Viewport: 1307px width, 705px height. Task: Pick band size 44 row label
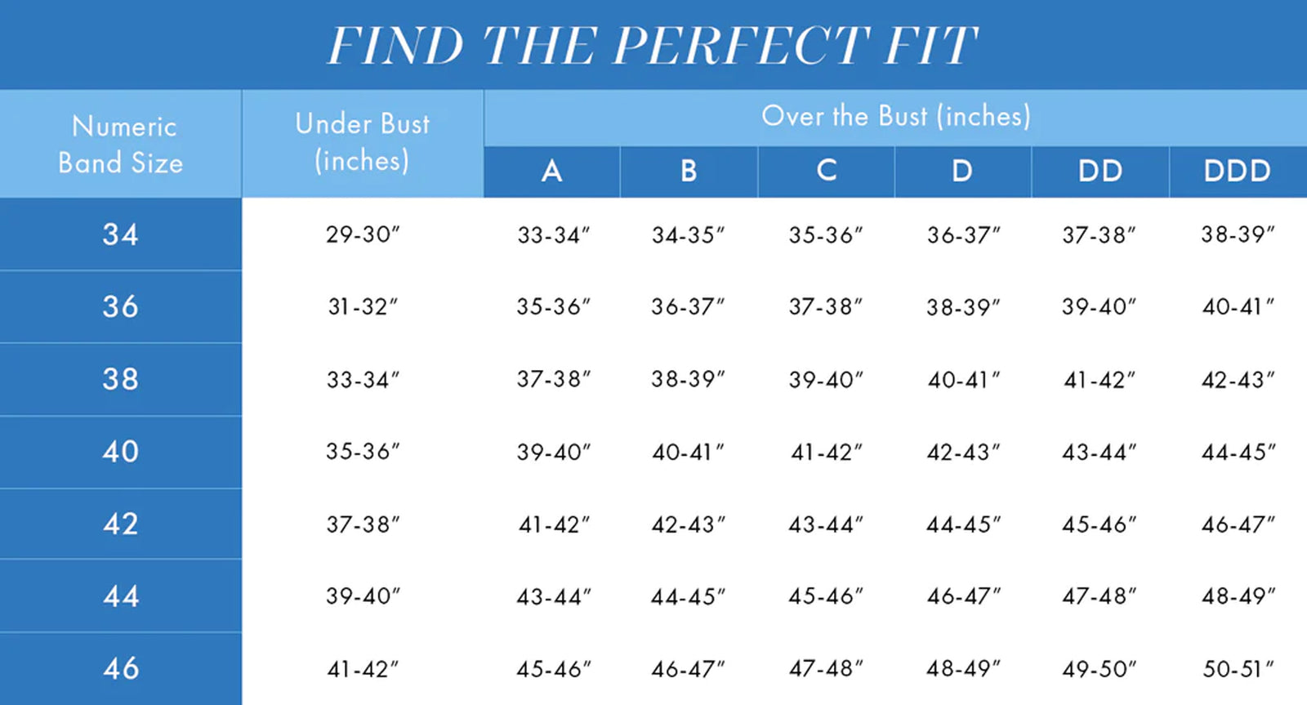pos(121,596)
